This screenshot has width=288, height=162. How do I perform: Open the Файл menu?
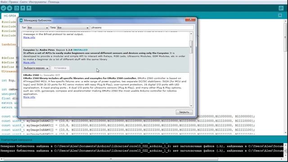click(x=4, y=2)
